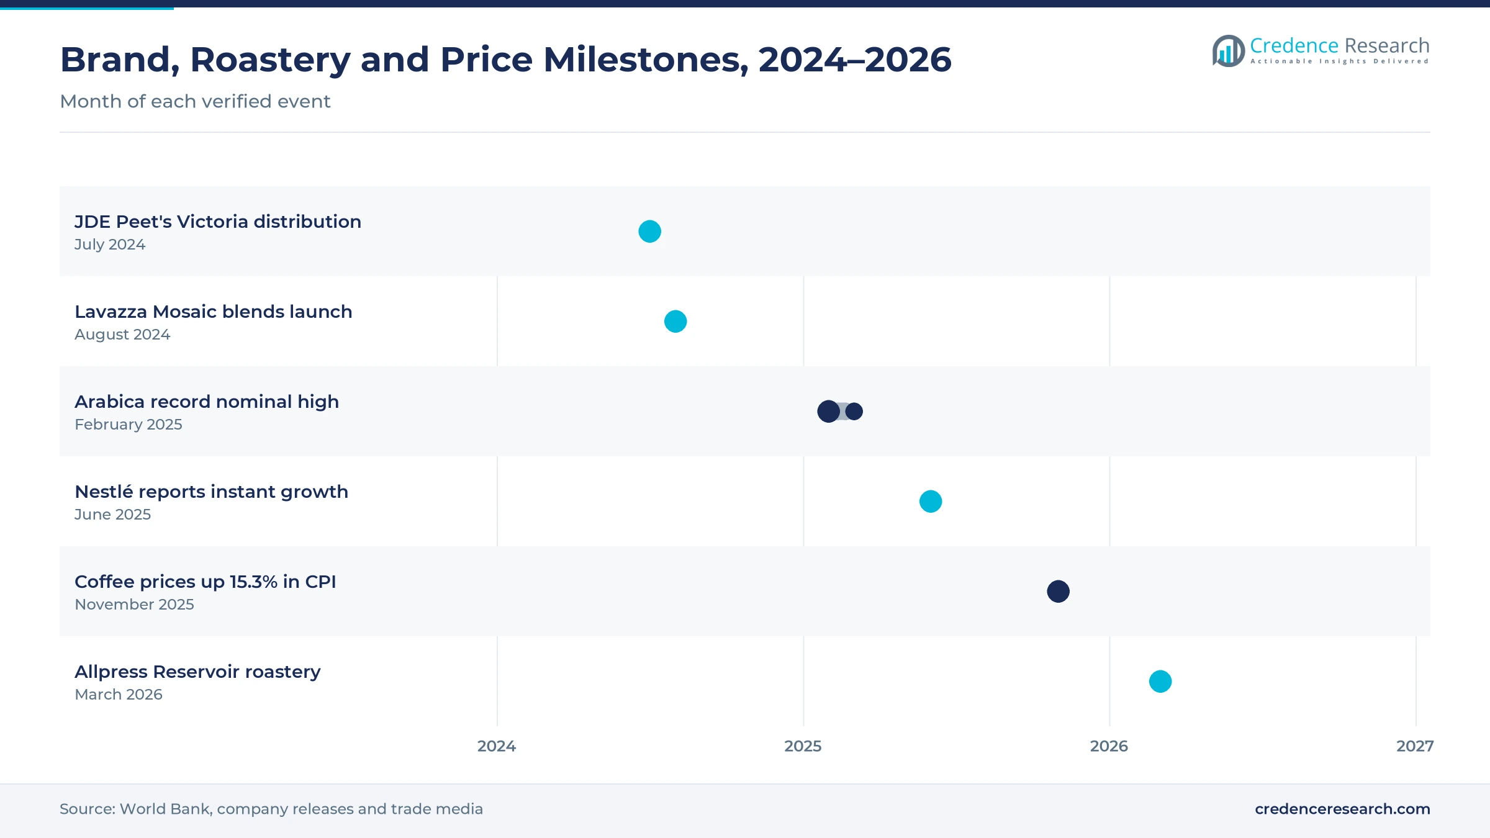Select the Lavazza Mosaic August 2024 marker dot
Viewport: 1490px width, 838px height.
click(x=675, y=322)
